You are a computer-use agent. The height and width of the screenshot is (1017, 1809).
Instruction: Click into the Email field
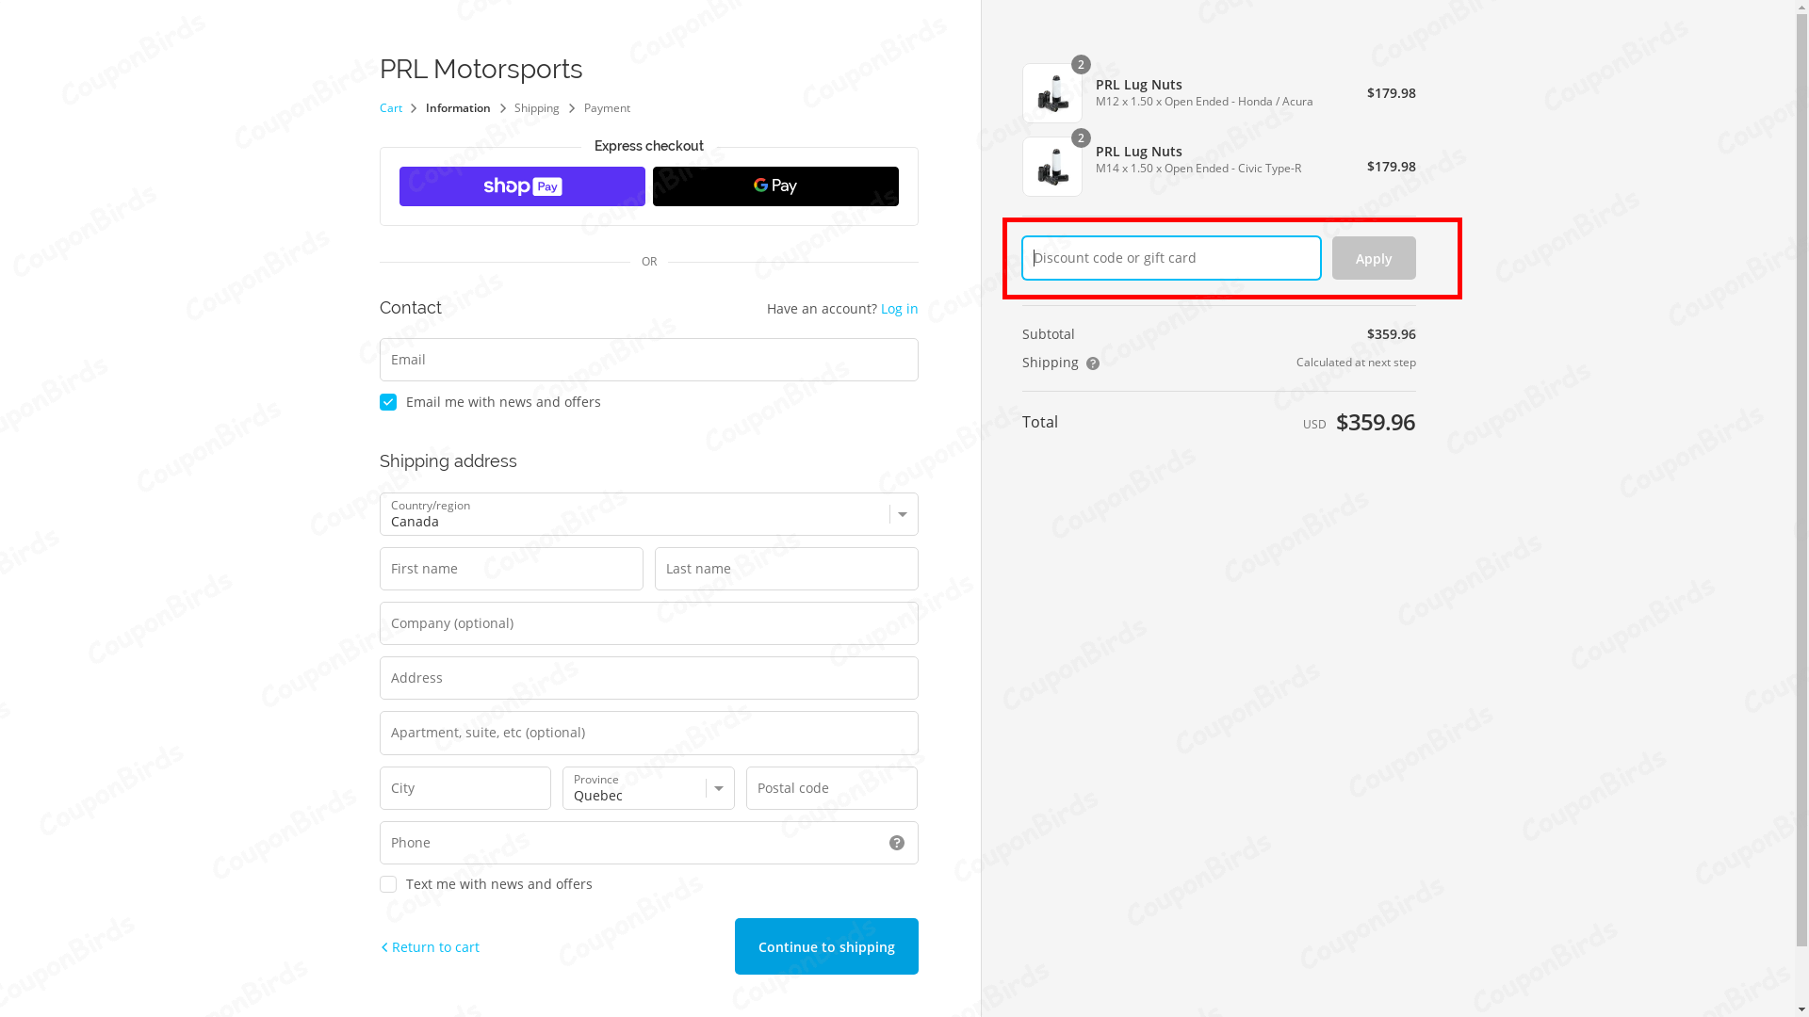(648, 360)
